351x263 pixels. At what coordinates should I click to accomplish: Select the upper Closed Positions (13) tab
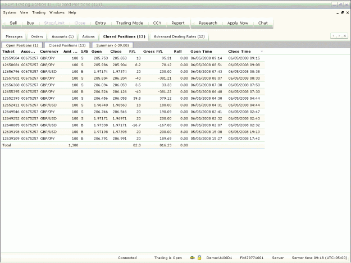point(124,36)
